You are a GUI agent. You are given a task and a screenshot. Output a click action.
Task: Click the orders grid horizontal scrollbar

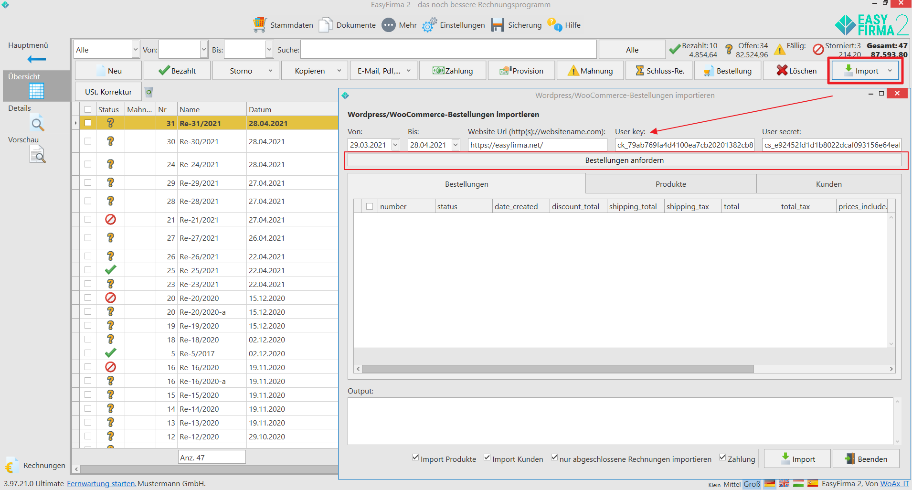[x=558, y=369]
